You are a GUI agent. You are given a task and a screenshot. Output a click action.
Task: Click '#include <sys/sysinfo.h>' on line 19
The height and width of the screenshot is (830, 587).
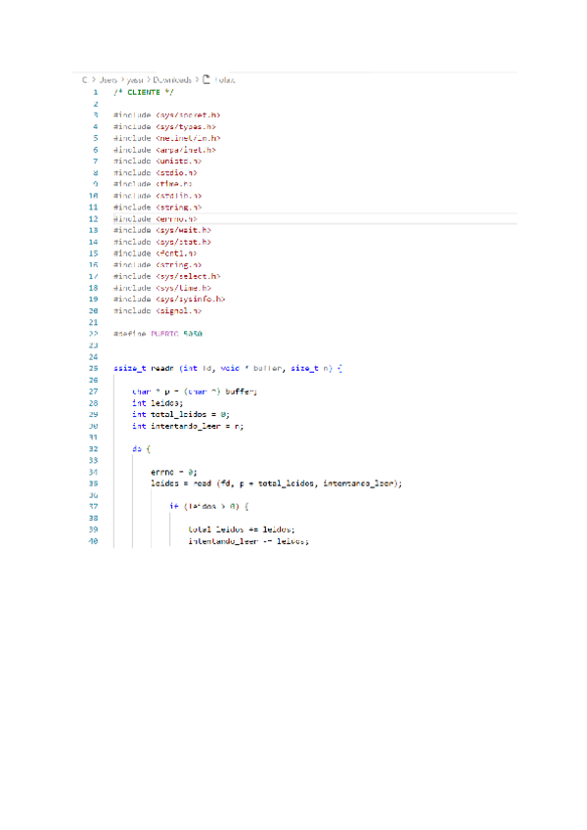169,300
